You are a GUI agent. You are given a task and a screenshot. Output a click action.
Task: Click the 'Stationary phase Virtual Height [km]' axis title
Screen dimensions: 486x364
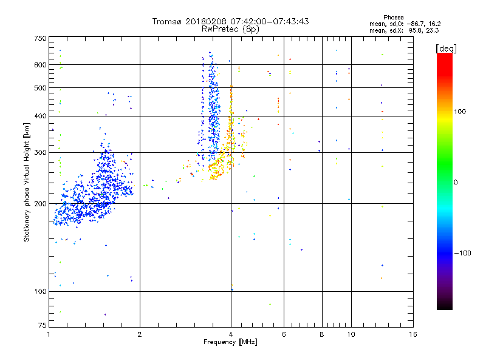pos(27,182)
